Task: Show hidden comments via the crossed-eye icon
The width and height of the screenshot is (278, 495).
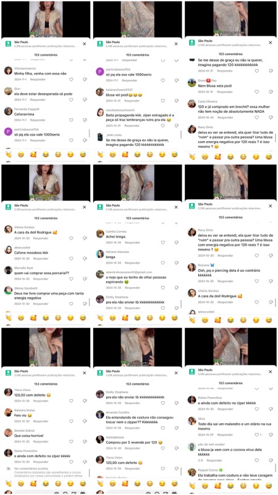Action: (x=9, y=468)
